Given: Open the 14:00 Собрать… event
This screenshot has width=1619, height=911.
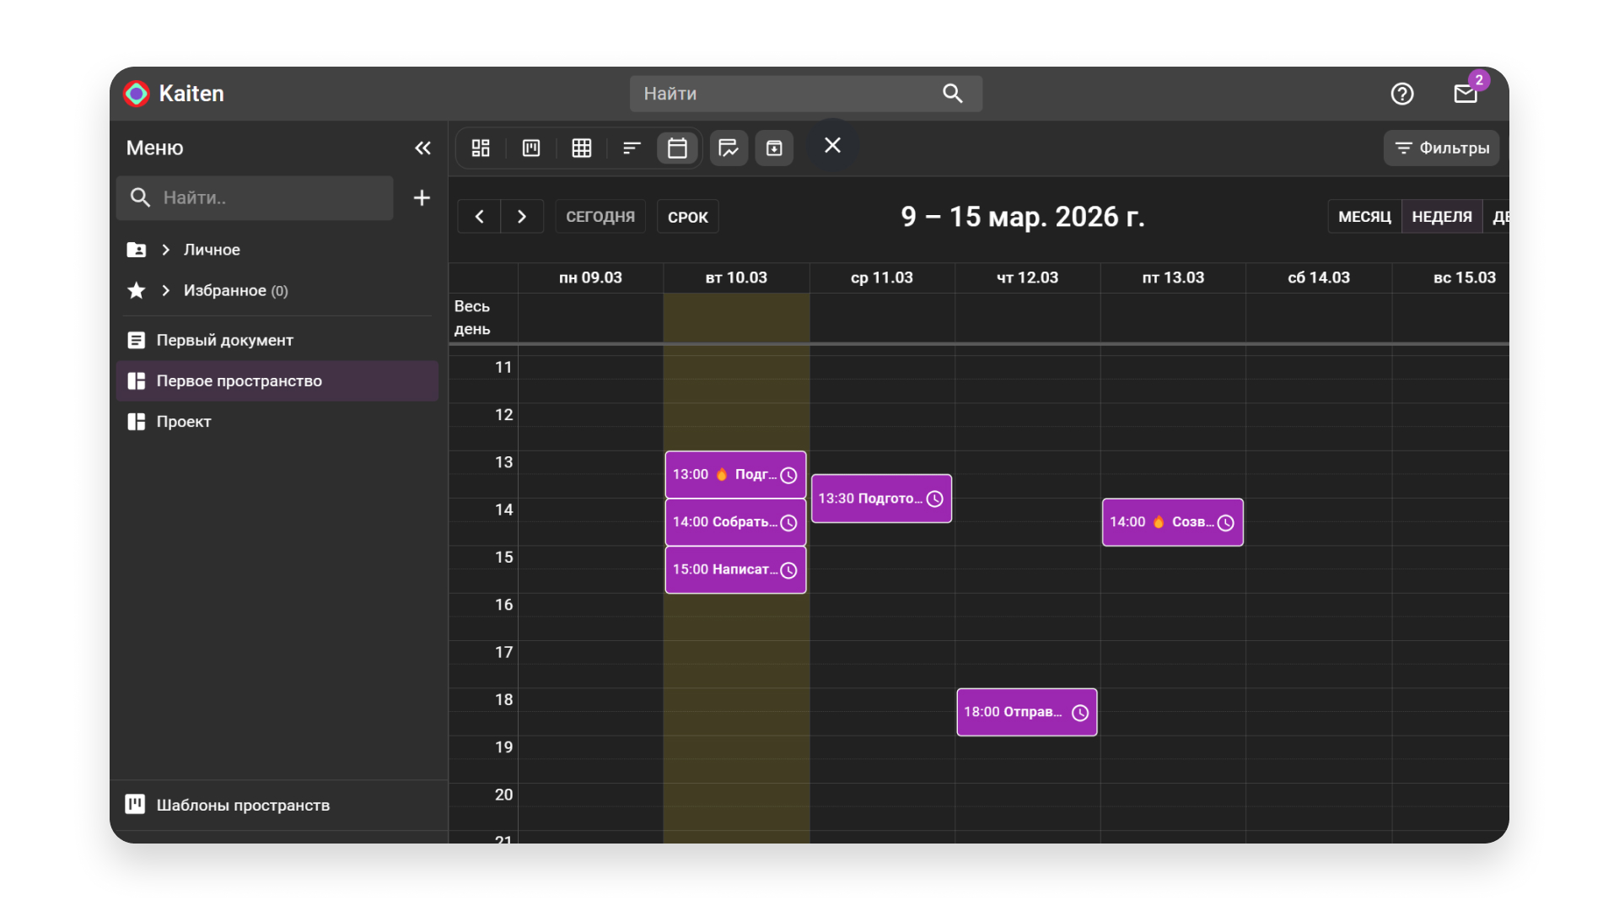Looking at the screenshot, I should (x=735, y=522).
